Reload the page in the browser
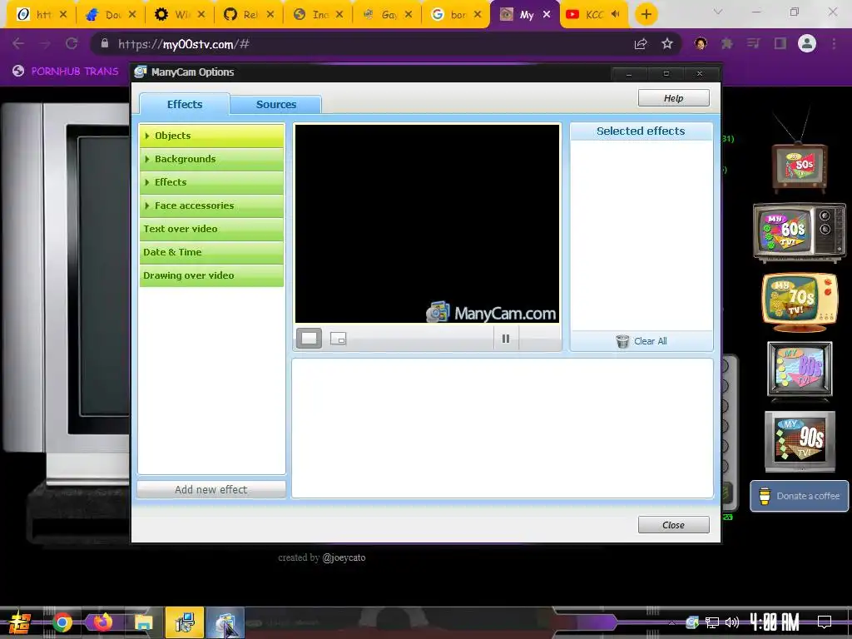Screen dimensions: 852x639 click(x=72, y=43)
